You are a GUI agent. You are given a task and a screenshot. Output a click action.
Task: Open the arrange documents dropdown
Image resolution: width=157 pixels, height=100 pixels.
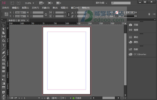tap(59, 3)
